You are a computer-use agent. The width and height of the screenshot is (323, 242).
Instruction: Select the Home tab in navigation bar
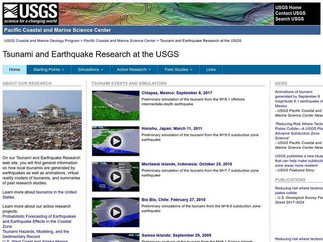(x=15, y=69)
